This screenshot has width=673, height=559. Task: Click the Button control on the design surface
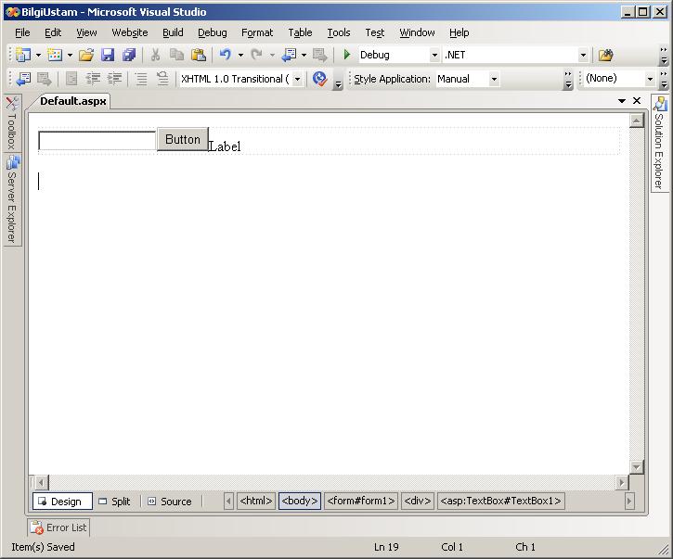click(183, 140)
